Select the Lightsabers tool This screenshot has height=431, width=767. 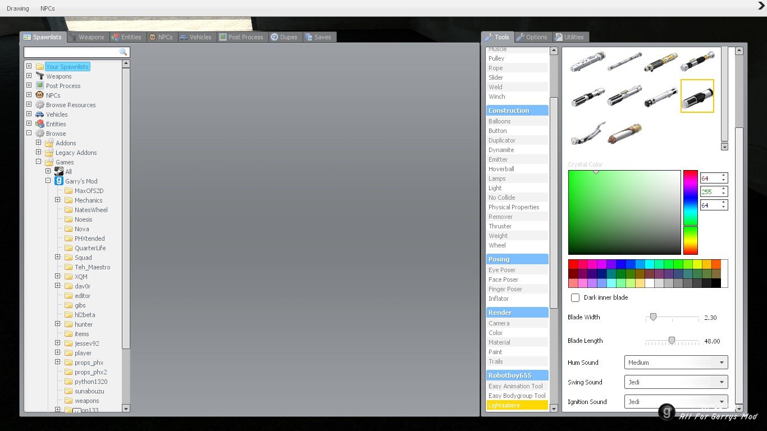[517, 405]
